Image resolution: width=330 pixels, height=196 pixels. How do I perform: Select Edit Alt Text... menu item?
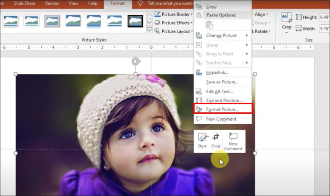pyautogui.click(x=222, y=92)
